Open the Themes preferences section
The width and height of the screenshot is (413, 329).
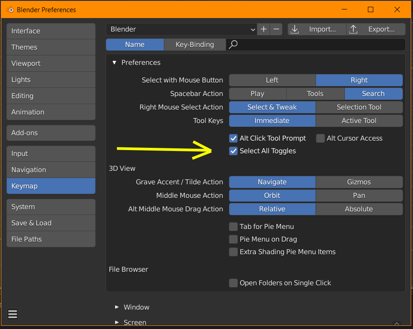coord(51,47)
